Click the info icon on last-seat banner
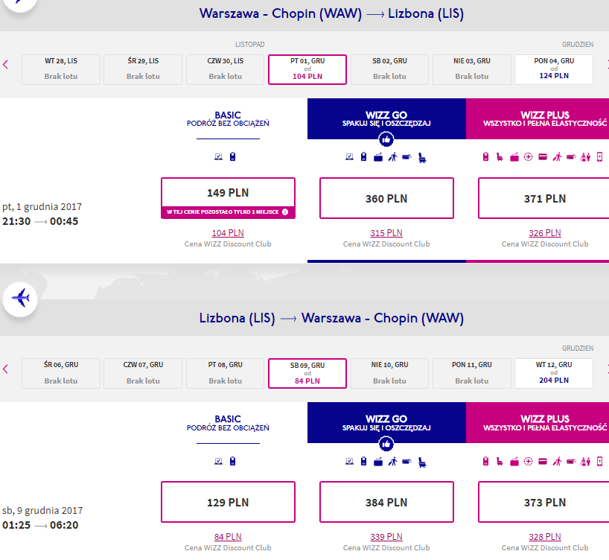Viewport: 609px width, 560px height. click(285, 211)
